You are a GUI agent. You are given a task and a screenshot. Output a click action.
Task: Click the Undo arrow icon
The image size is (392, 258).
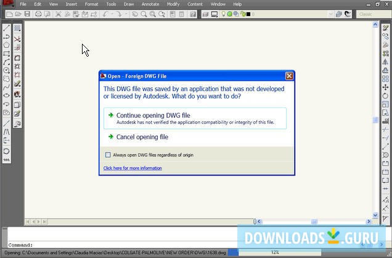click(105, 14)
